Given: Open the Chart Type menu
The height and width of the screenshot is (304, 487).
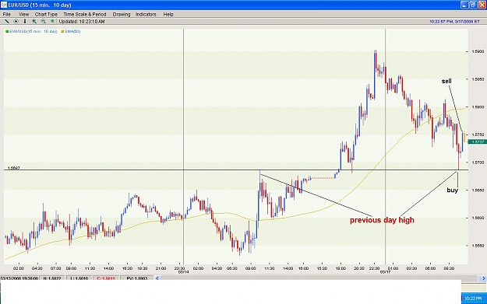Looking at the screenshot, I should 46,14.
